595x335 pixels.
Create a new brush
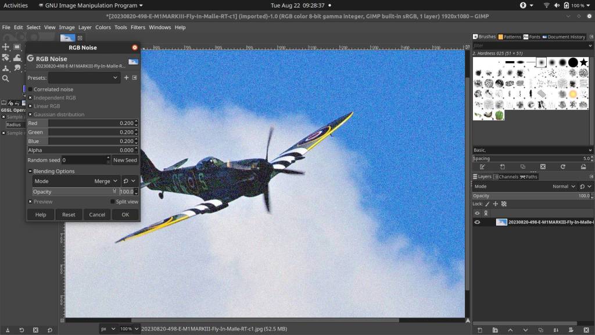click(503, 167)
